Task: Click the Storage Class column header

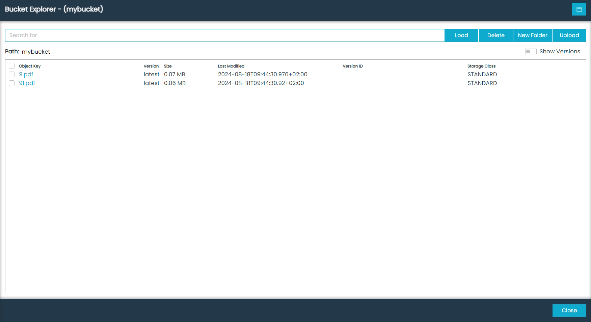Action: [x=481, y=66]
